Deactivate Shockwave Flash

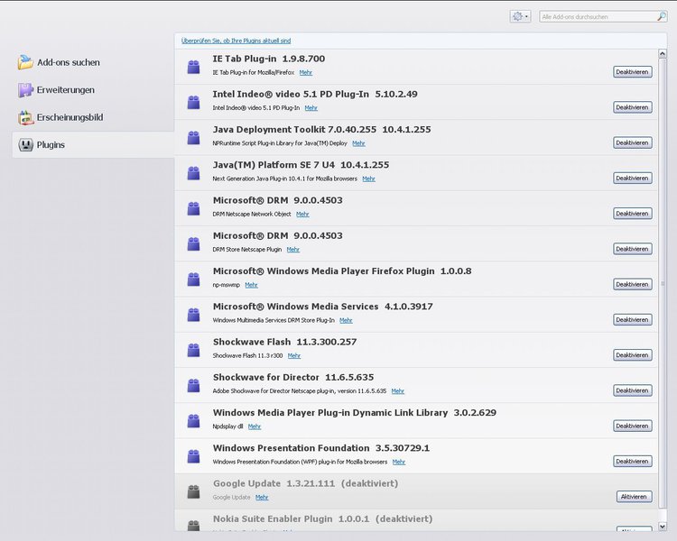click(x=633, y=355)
